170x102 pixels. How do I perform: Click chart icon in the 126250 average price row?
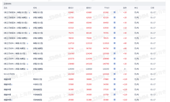[x=114, y=69]
